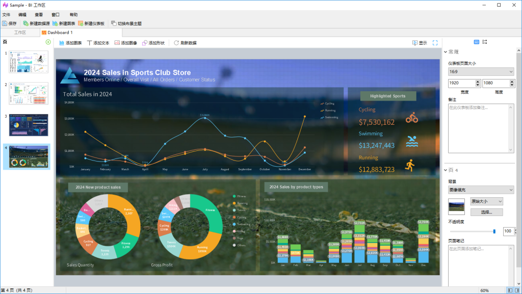Viewport: 522px width, 294px height.
Task: Open the 16:9 page size dropdown
Action: [481, 72]
